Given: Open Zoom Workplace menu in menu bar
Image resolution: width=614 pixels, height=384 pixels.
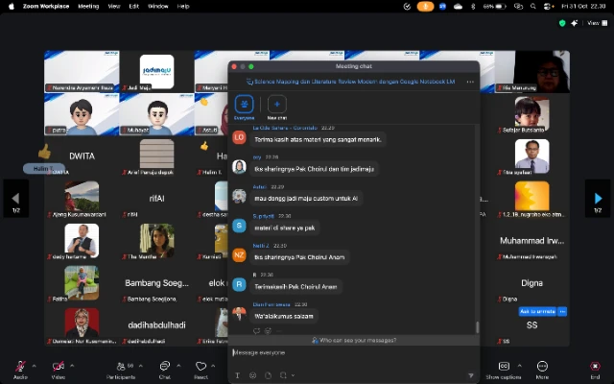Looking at the screenshot, I should 46,7.
